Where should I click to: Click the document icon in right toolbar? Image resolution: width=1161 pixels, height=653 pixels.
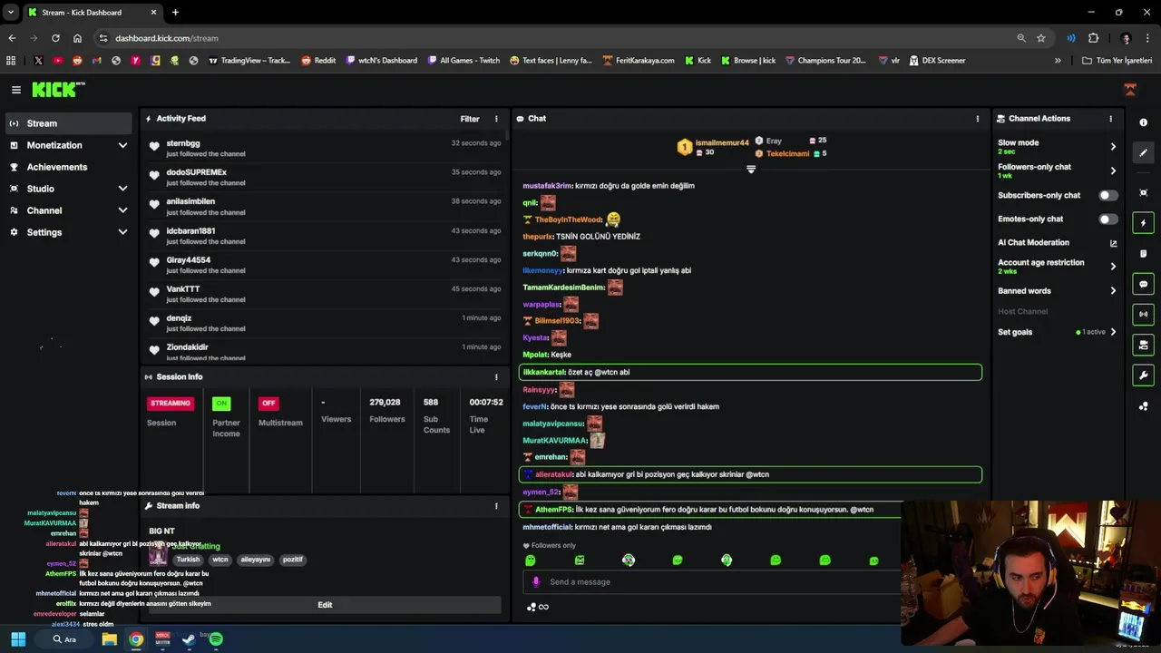[x=1143, y=253]
